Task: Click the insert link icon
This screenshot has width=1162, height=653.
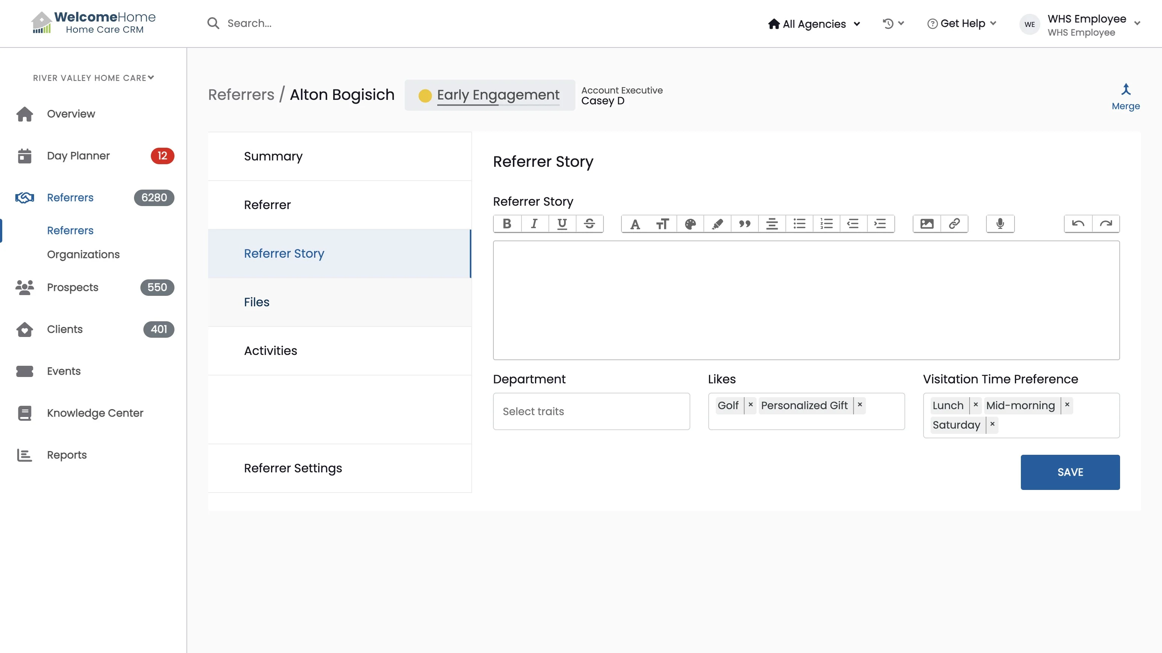Action: (x=954, y=224)
